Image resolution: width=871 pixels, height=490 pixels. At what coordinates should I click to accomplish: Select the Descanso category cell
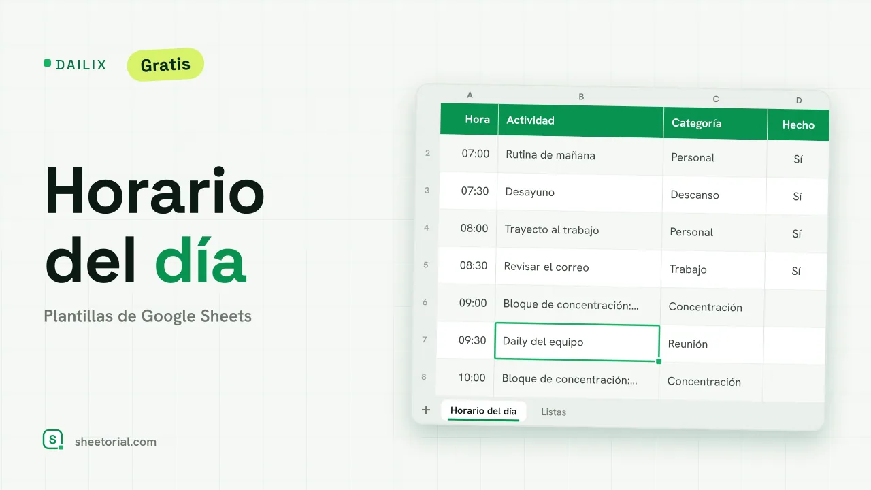[714, 195]
